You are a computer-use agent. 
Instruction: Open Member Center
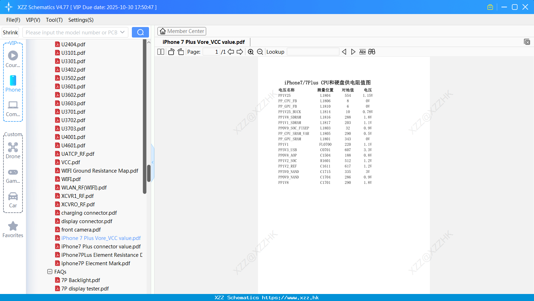click(182, 31)
